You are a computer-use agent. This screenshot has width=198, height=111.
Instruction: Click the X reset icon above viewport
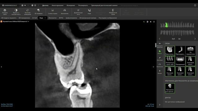151,22
